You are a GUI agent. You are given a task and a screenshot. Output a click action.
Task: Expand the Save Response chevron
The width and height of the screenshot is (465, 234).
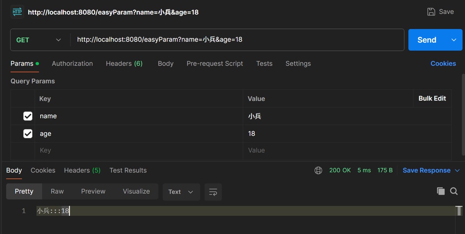pyautogui.click(x=457, y=171)
